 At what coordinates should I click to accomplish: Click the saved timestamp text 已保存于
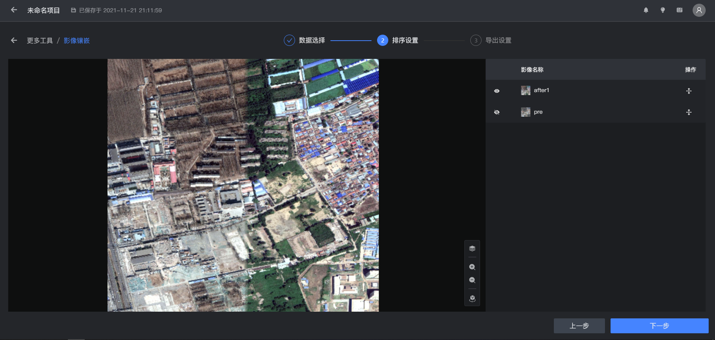click(120, 10)
